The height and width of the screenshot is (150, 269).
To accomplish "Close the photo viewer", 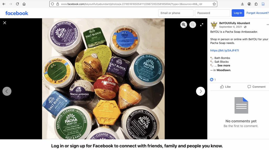I will coord(5,23).
